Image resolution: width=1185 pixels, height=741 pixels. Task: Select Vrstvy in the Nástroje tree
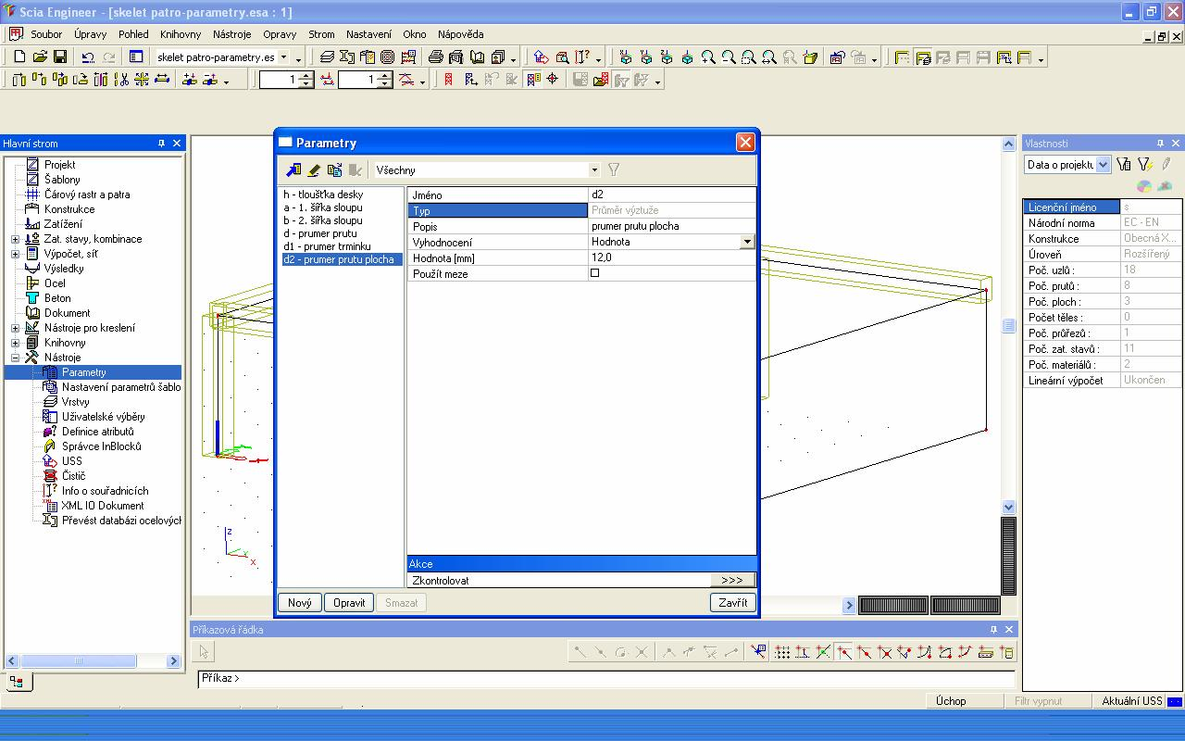(x=75, y=402)
